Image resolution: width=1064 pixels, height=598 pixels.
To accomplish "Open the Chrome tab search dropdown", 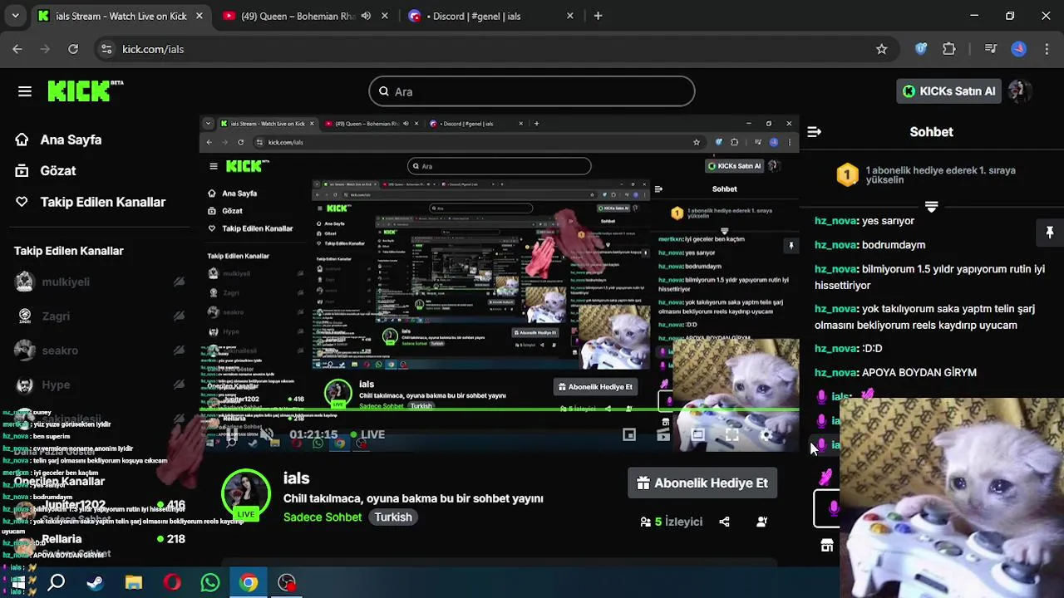I will 15,16.
